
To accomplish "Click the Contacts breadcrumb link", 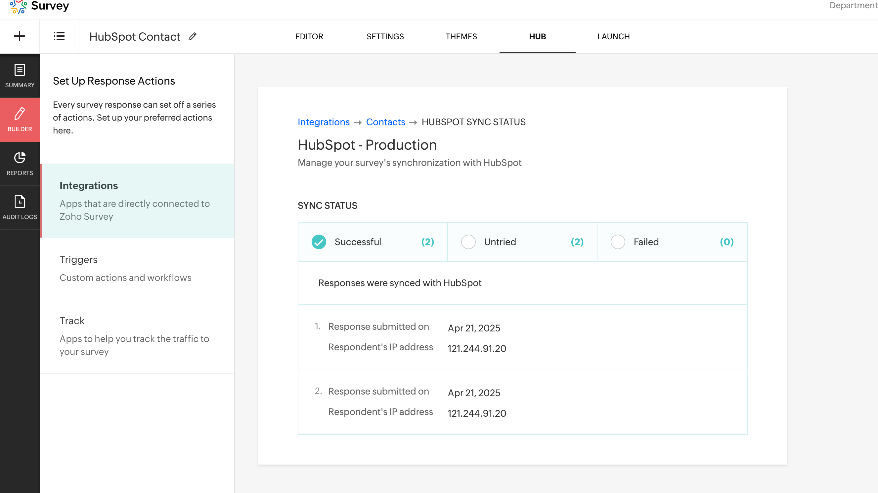I will [385, 122].
